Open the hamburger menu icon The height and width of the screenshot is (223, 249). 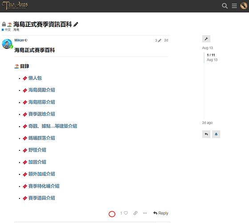(x=234, y=6)
